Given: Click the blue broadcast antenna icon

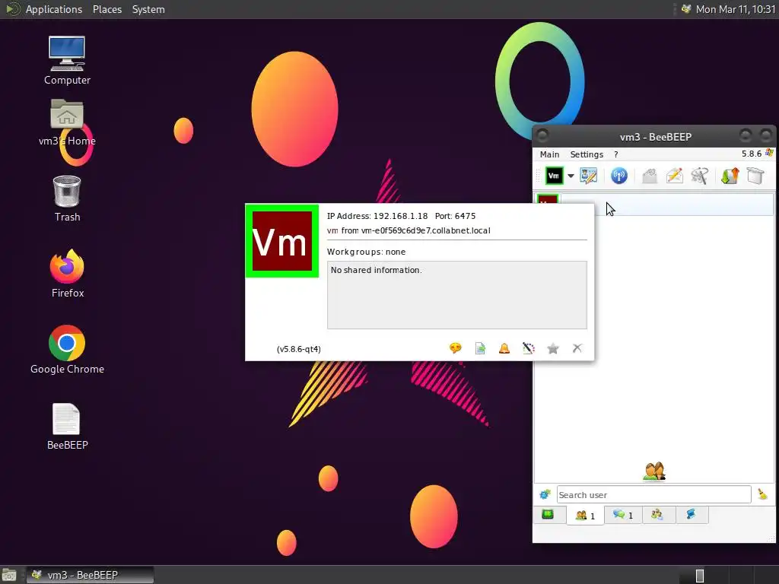Looking at the screenshot, I should [619, 176].
